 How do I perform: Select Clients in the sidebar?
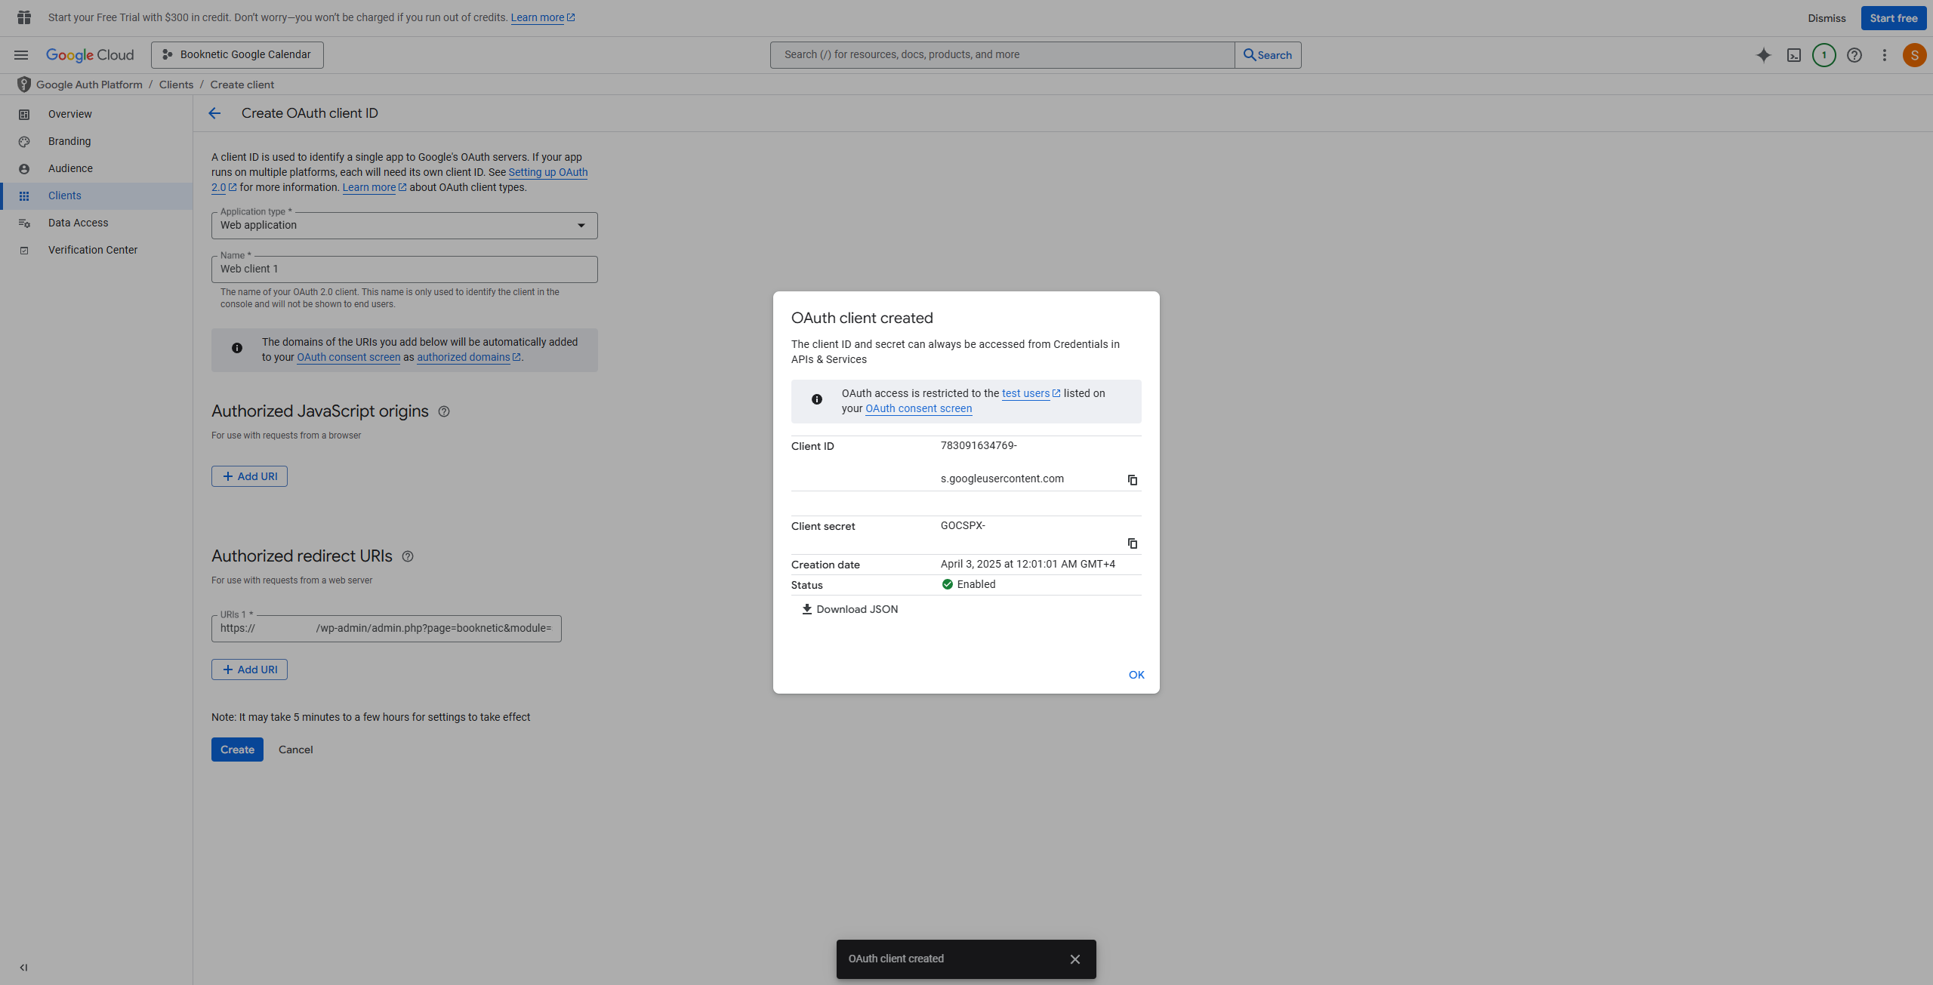(x=97, y=195)
